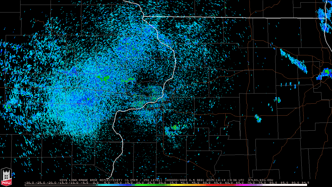Click the green echo cluster southeast of the radar

175,127
